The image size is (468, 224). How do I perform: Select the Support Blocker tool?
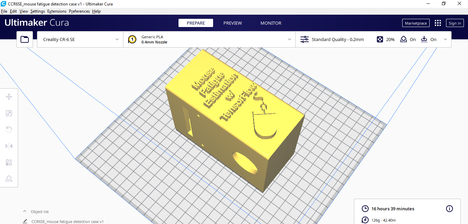pos(9,179)
